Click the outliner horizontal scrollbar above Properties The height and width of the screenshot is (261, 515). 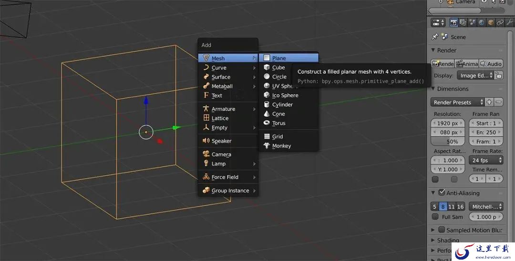[455, 10]
